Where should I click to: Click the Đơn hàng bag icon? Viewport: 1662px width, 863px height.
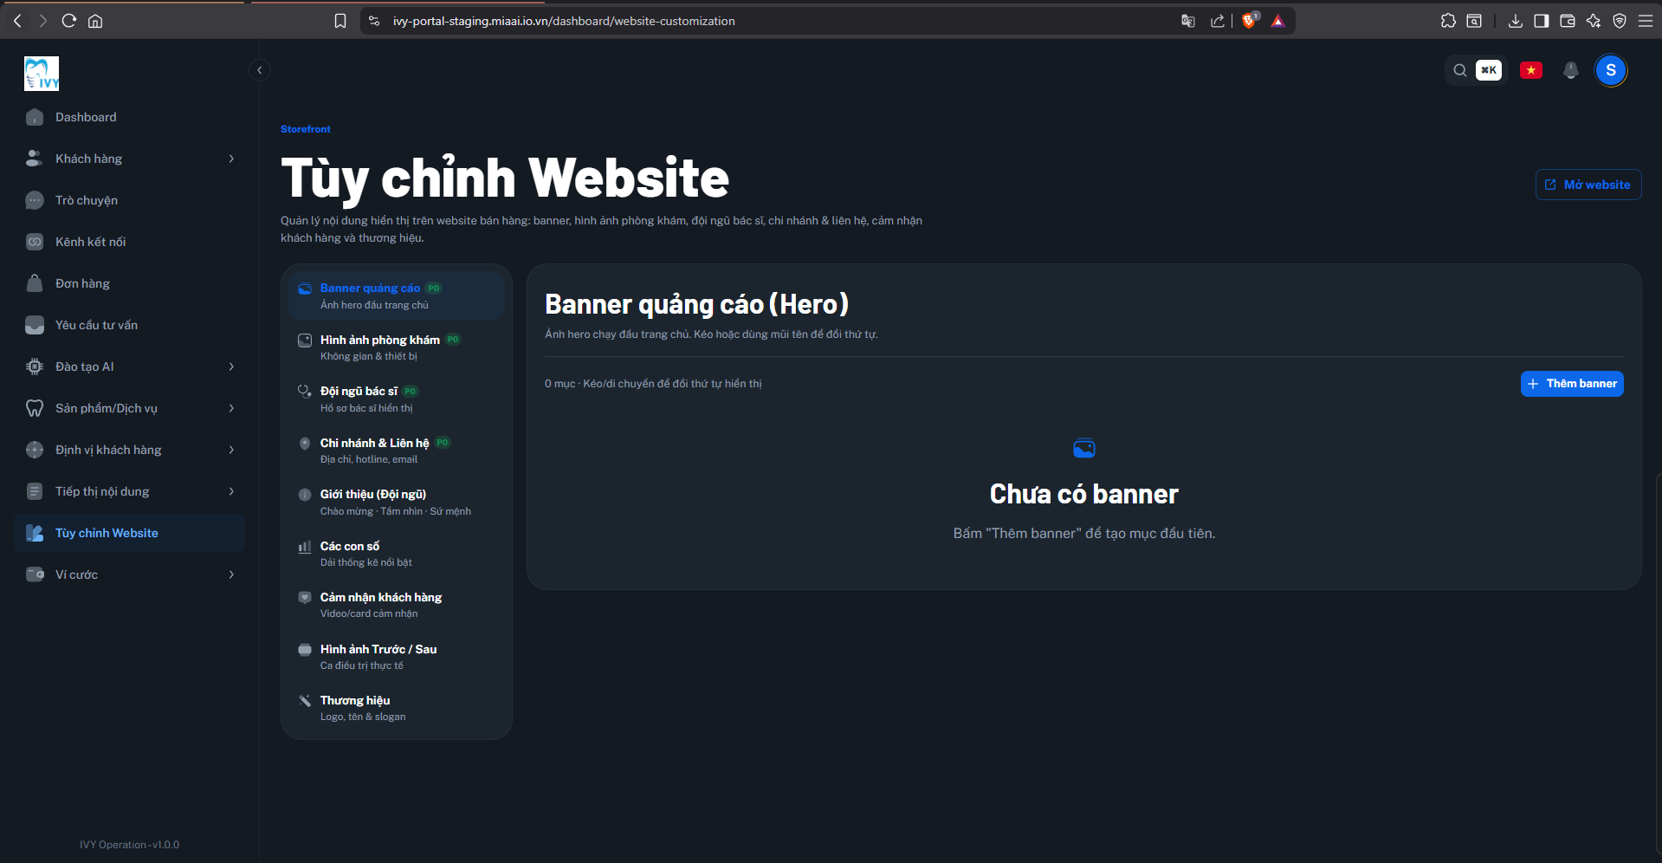35,283
